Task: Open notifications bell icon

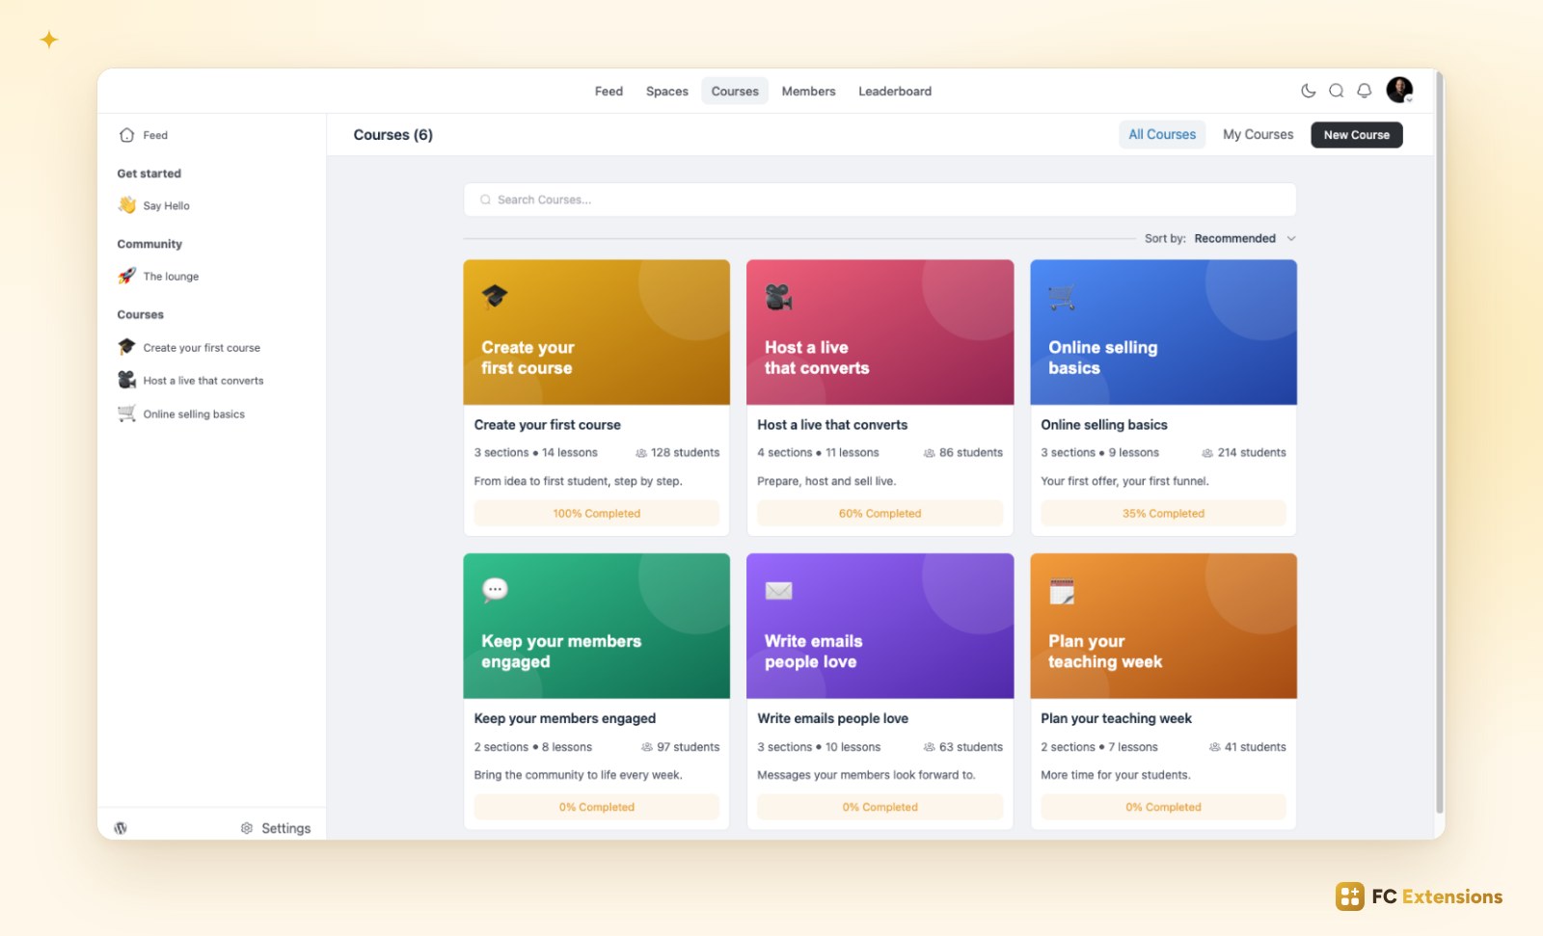Action: [x=1364, y=91]
